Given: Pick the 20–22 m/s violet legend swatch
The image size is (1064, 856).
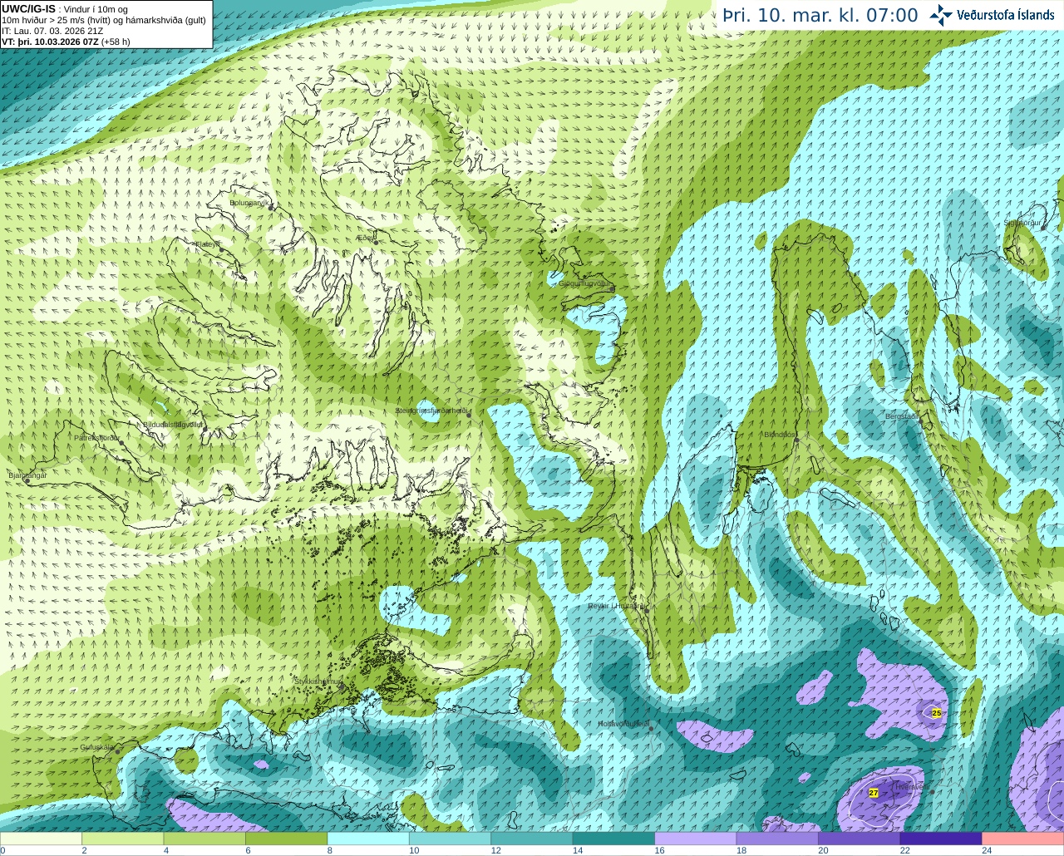Looking at the screenshot, I should (x=860, y=839).
